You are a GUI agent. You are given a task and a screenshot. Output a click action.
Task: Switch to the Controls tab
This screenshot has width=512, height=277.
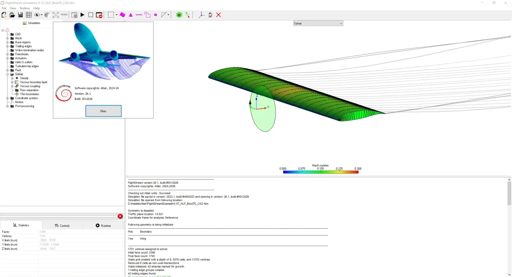click(x=62, y=226)
